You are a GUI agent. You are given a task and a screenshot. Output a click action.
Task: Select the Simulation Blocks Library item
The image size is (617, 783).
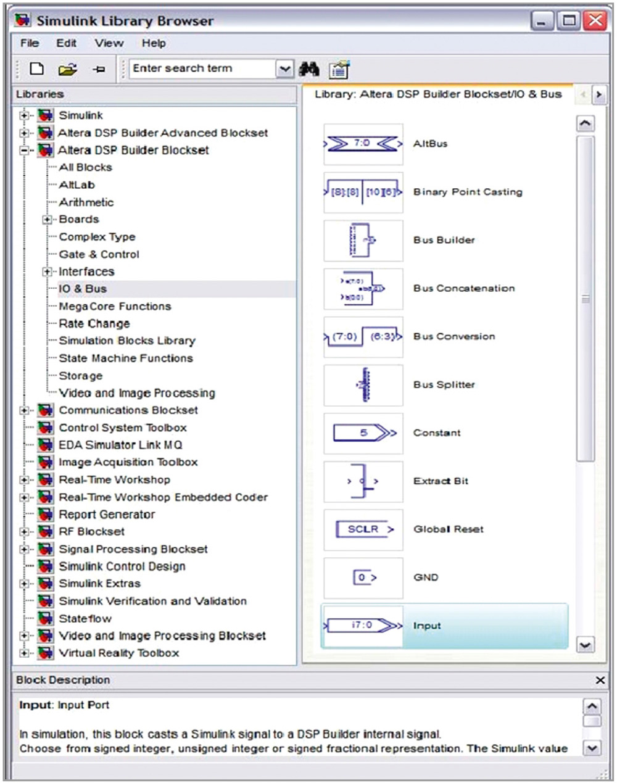127,341
